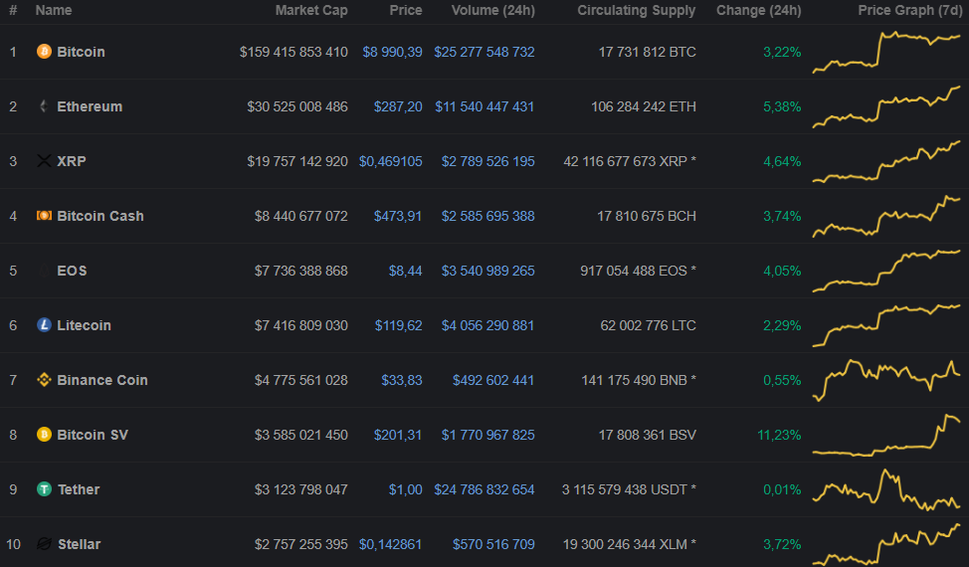This screenshot has height=567, width=969.
Task: Select supply value 42 116 677 673 XRP
Action: [630, 161]
